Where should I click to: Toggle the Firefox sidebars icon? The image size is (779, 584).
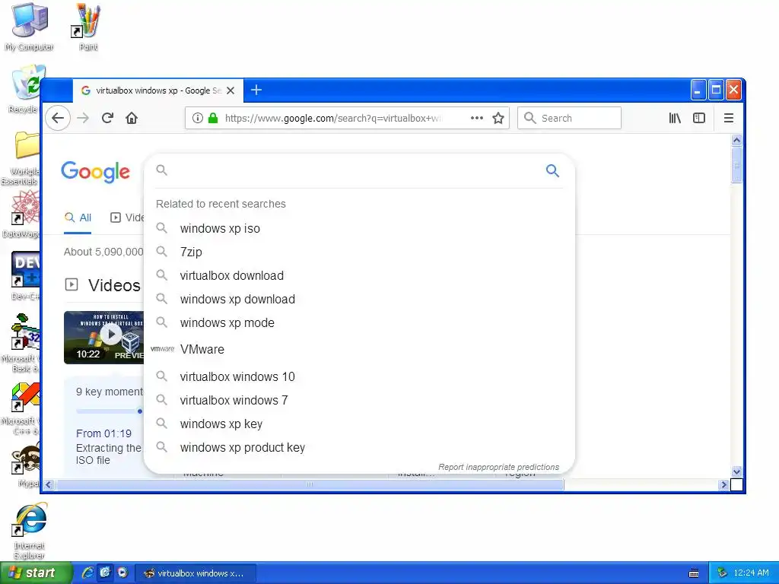coord(699,118)
